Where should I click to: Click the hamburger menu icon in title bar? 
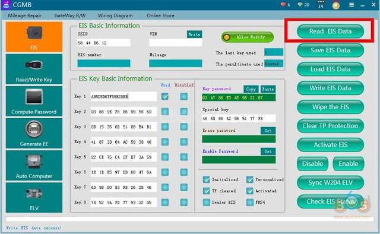[351, 5]
